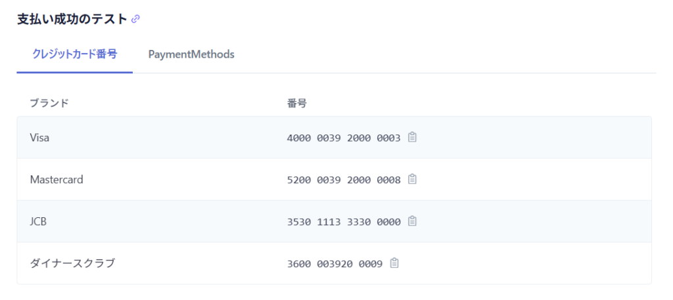Click the 支払い成功のテスト heading text
The width and height of the screenshot is (673, 300).
(72, 19)
